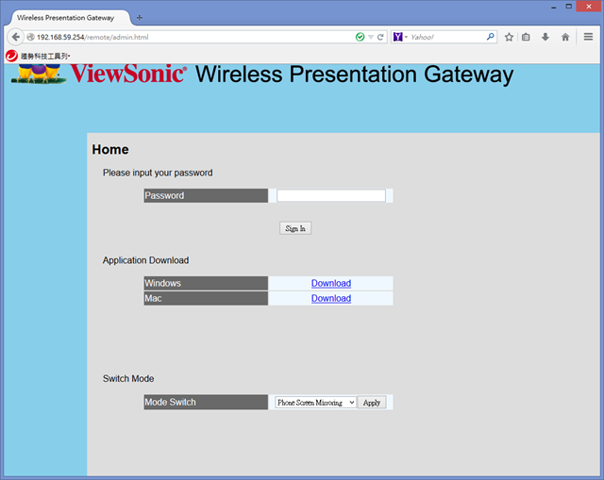Click the ViewSonic birds logo image

click(39, 74)
